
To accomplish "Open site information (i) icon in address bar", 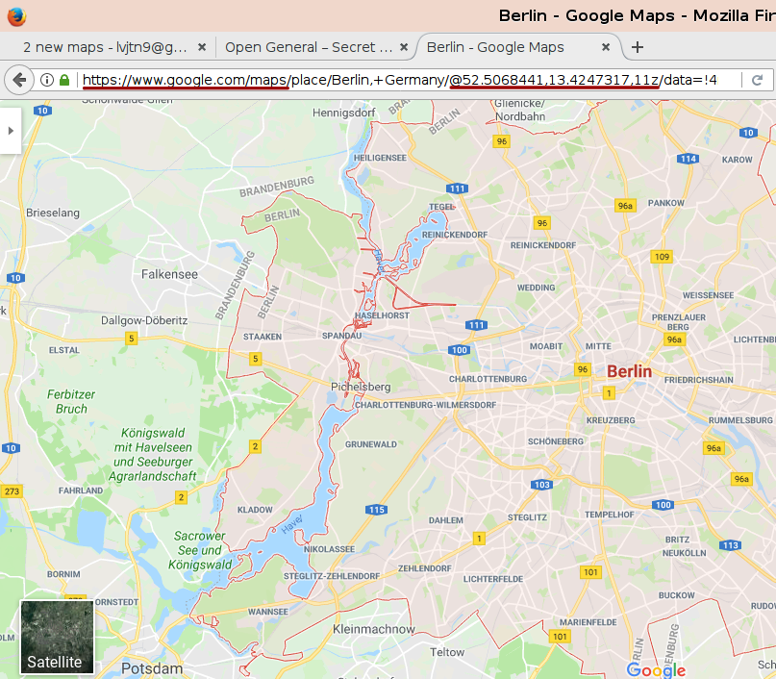I will [x=47, y=80].
